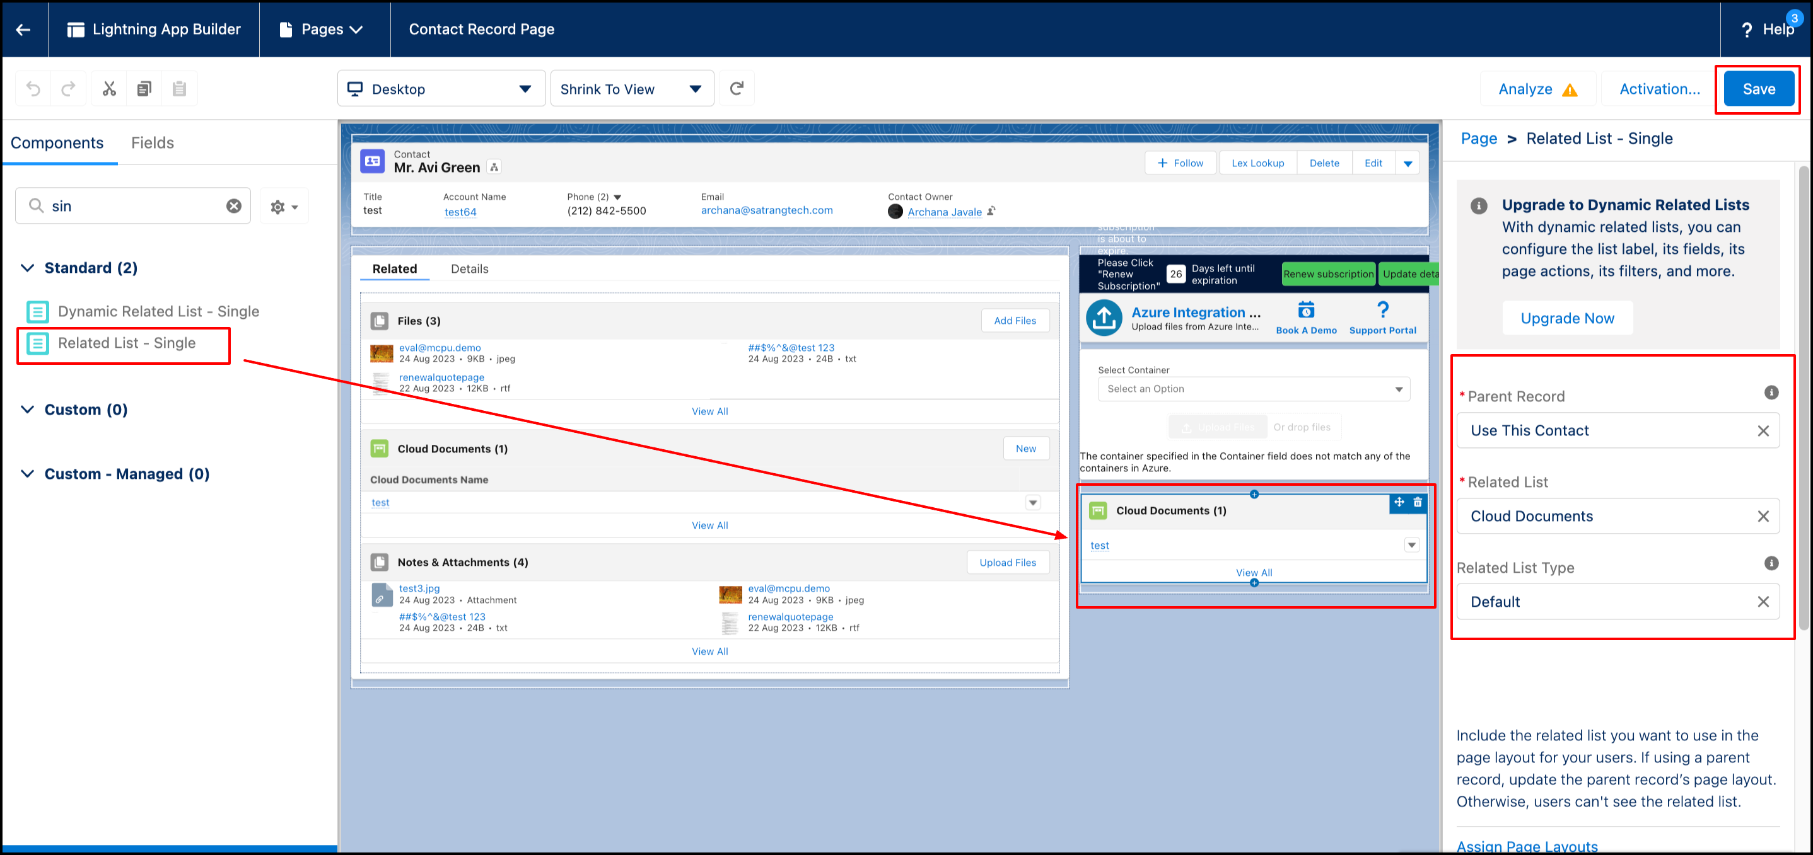Open the component settings gear menu
The image size is (1813, 855).
[284, 207]
